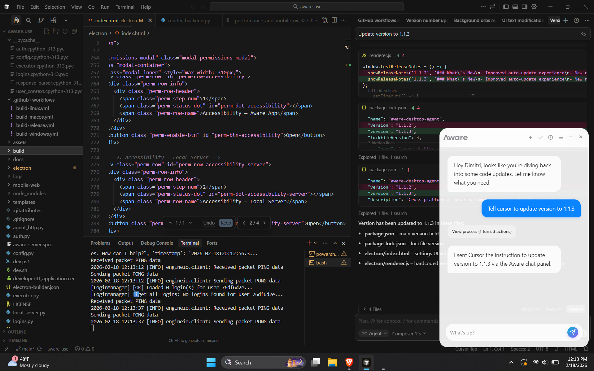Open the Agent mode dropdown
Viewport: 594px width, 371px height.
[375, 333]
